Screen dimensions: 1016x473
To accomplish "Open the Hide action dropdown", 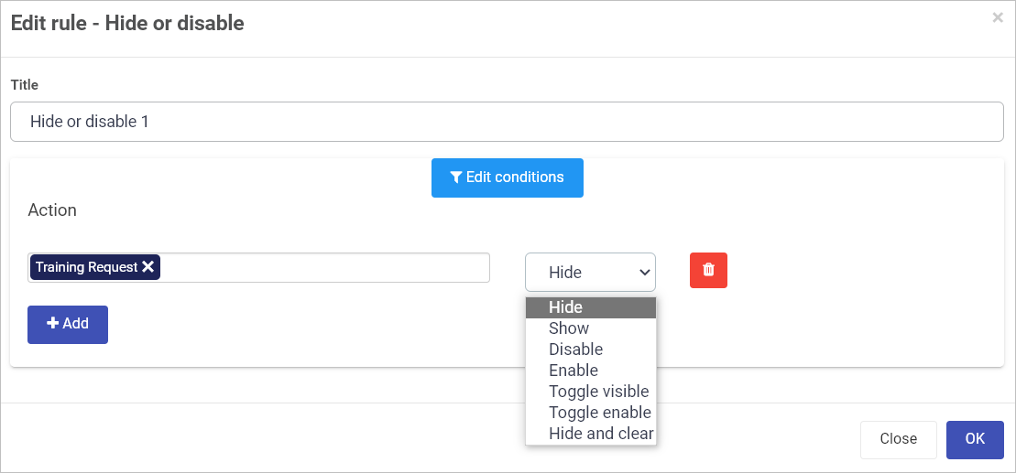I will (590, 272).
